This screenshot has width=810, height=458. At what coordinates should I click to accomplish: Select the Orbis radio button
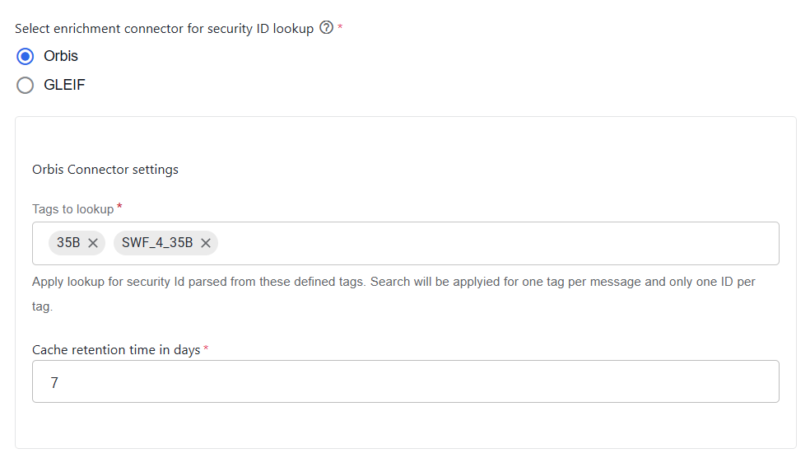click(26, 56)
